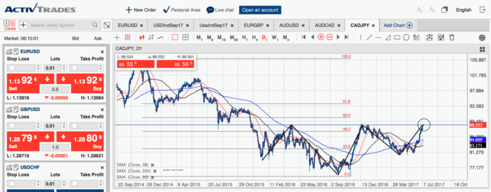Screen dimensions: 491x192
Task: Sell EURUSD at 1.13924
Action: [30, 83]
